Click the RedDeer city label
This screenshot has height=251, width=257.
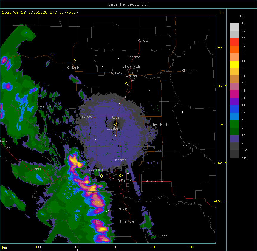131,76
